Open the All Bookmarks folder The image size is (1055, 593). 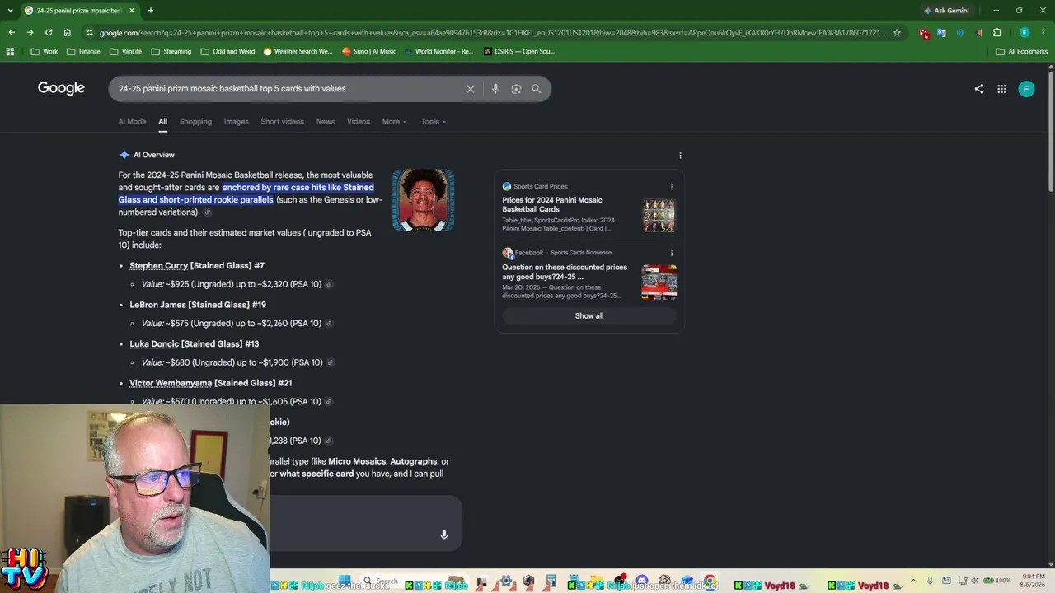pyautogui.click(x=1022, y=51)
